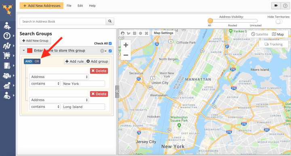
Task: Open the user settings sidebar icon
Action: point(7,95)
